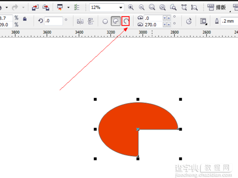This screenshot has width=238, height=178.
Task: Click the Export icon
Action: pyautogui.click(x=46, y=8)
